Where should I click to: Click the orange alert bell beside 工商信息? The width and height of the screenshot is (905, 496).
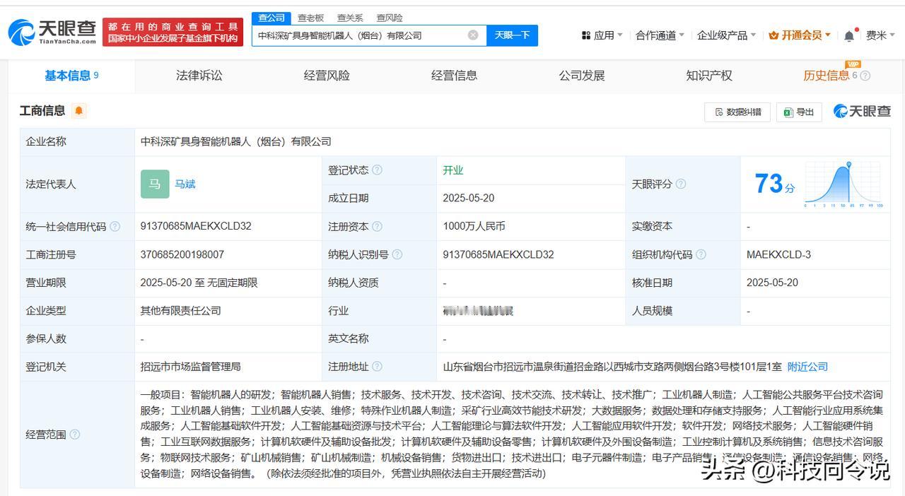point(78,110)
